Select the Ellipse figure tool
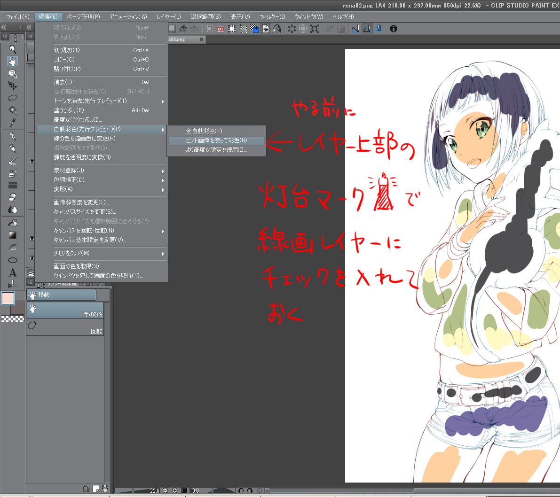Viewport: 560px width, 497px height. pos(13,260)
